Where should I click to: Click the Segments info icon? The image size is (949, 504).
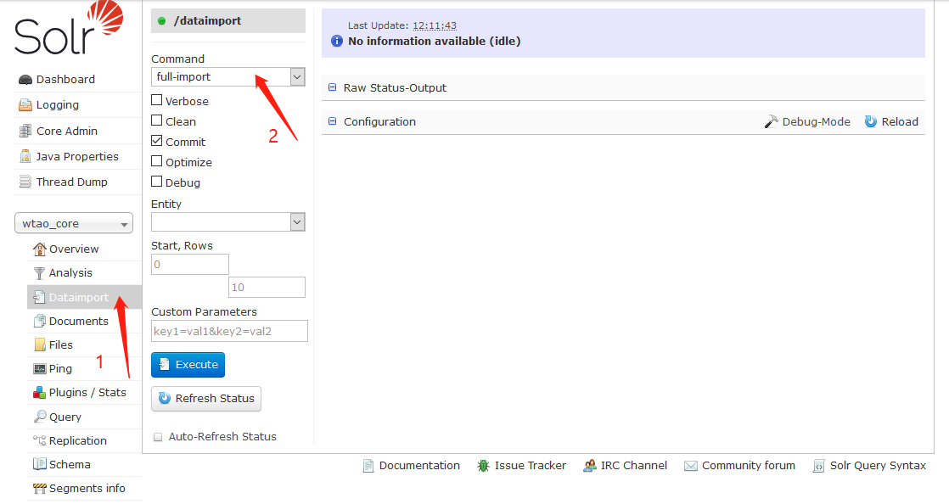click(39, 488)
